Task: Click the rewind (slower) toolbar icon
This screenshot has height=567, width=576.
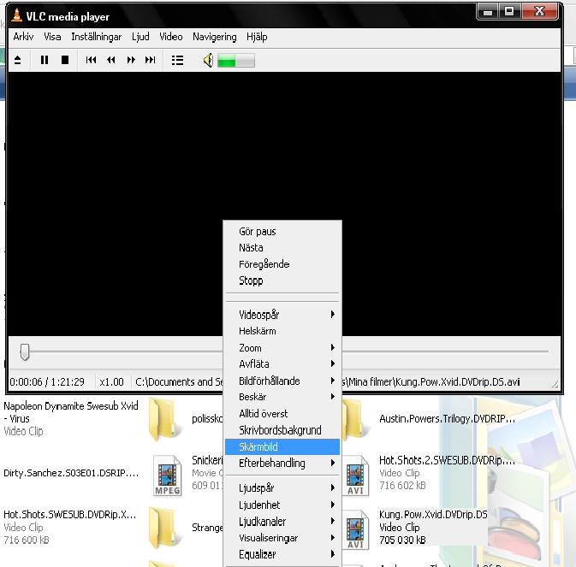Action: [x=111, y=60]
